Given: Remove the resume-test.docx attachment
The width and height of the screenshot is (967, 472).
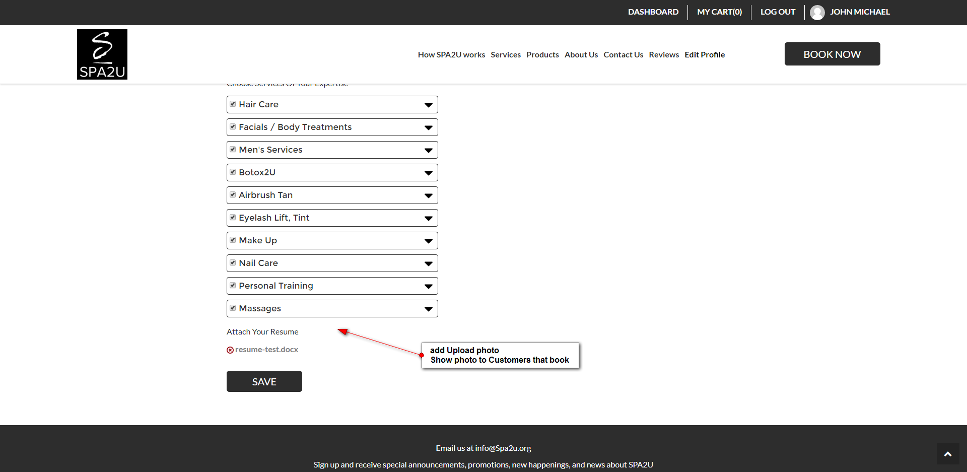Looking at the screenshot, I should click(x=230, y=350).
